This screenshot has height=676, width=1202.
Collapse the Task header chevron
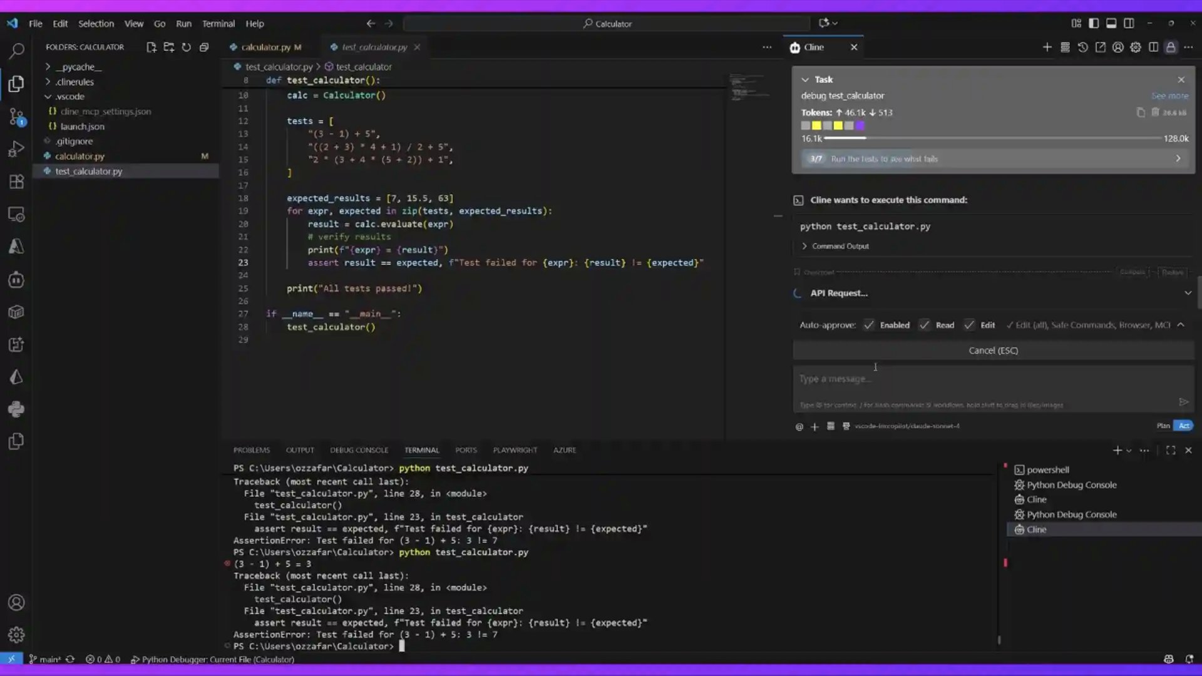coord(805,79)
